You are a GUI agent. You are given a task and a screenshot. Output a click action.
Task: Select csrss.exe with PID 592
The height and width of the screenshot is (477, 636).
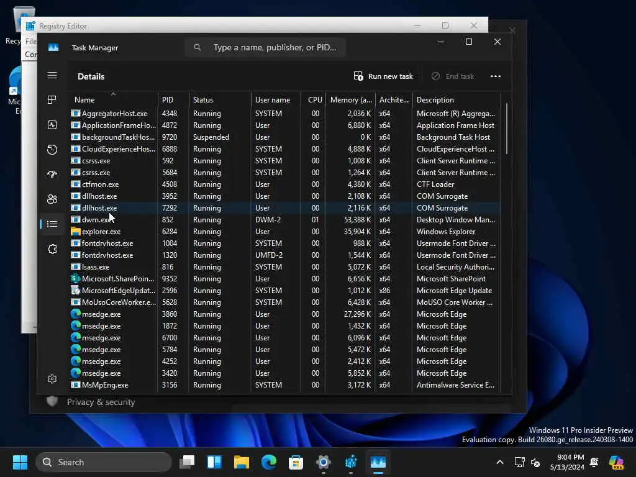[x=284, y=161]
